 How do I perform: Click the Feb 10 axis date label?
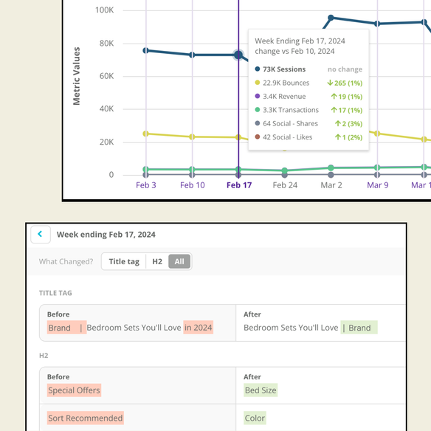(193, 185)
